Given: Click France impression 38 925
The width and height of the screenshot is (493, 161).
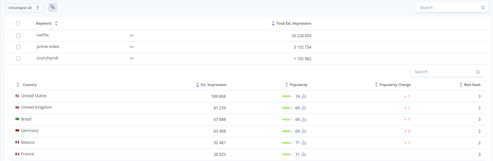Looking at the screenshot, I should click(x=220, y=155).
